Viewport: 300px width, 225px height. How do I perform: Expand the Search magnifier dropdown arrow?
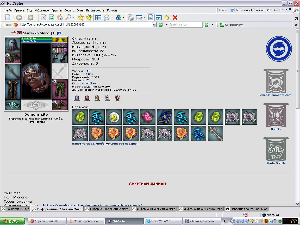coord(73,18)
